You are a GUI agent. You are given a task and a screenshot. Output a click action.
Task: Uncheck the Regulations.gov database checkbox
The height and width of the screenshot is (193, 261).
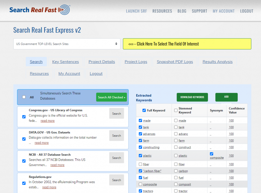[24, 183]
